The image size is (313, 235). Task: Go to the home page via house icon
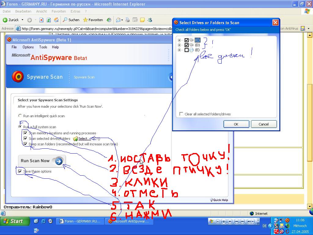pyautogui.click(x=56, y=20)
